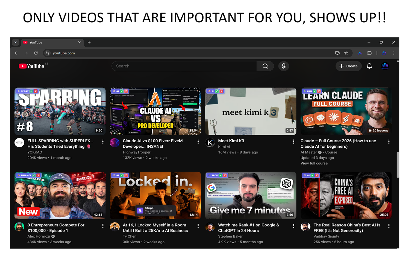Open the tab search dropdown arrow
The image size is (413, 258).
(15, 42)
